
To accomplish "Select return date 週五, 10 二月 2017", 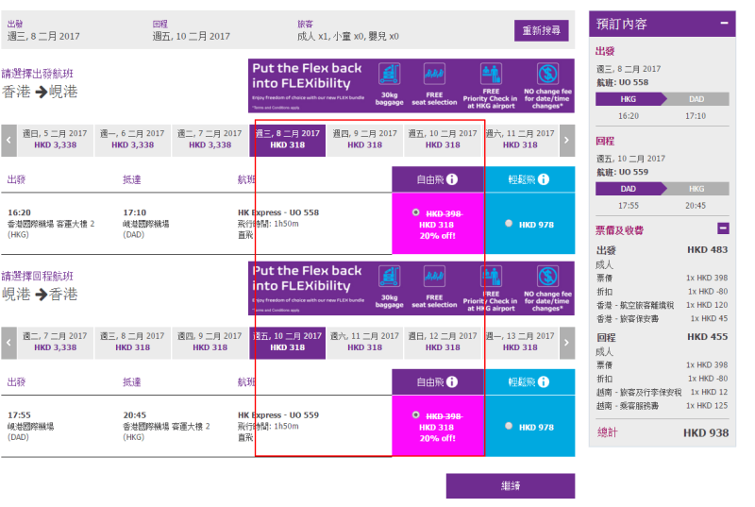I will click(x=288, y=343).
